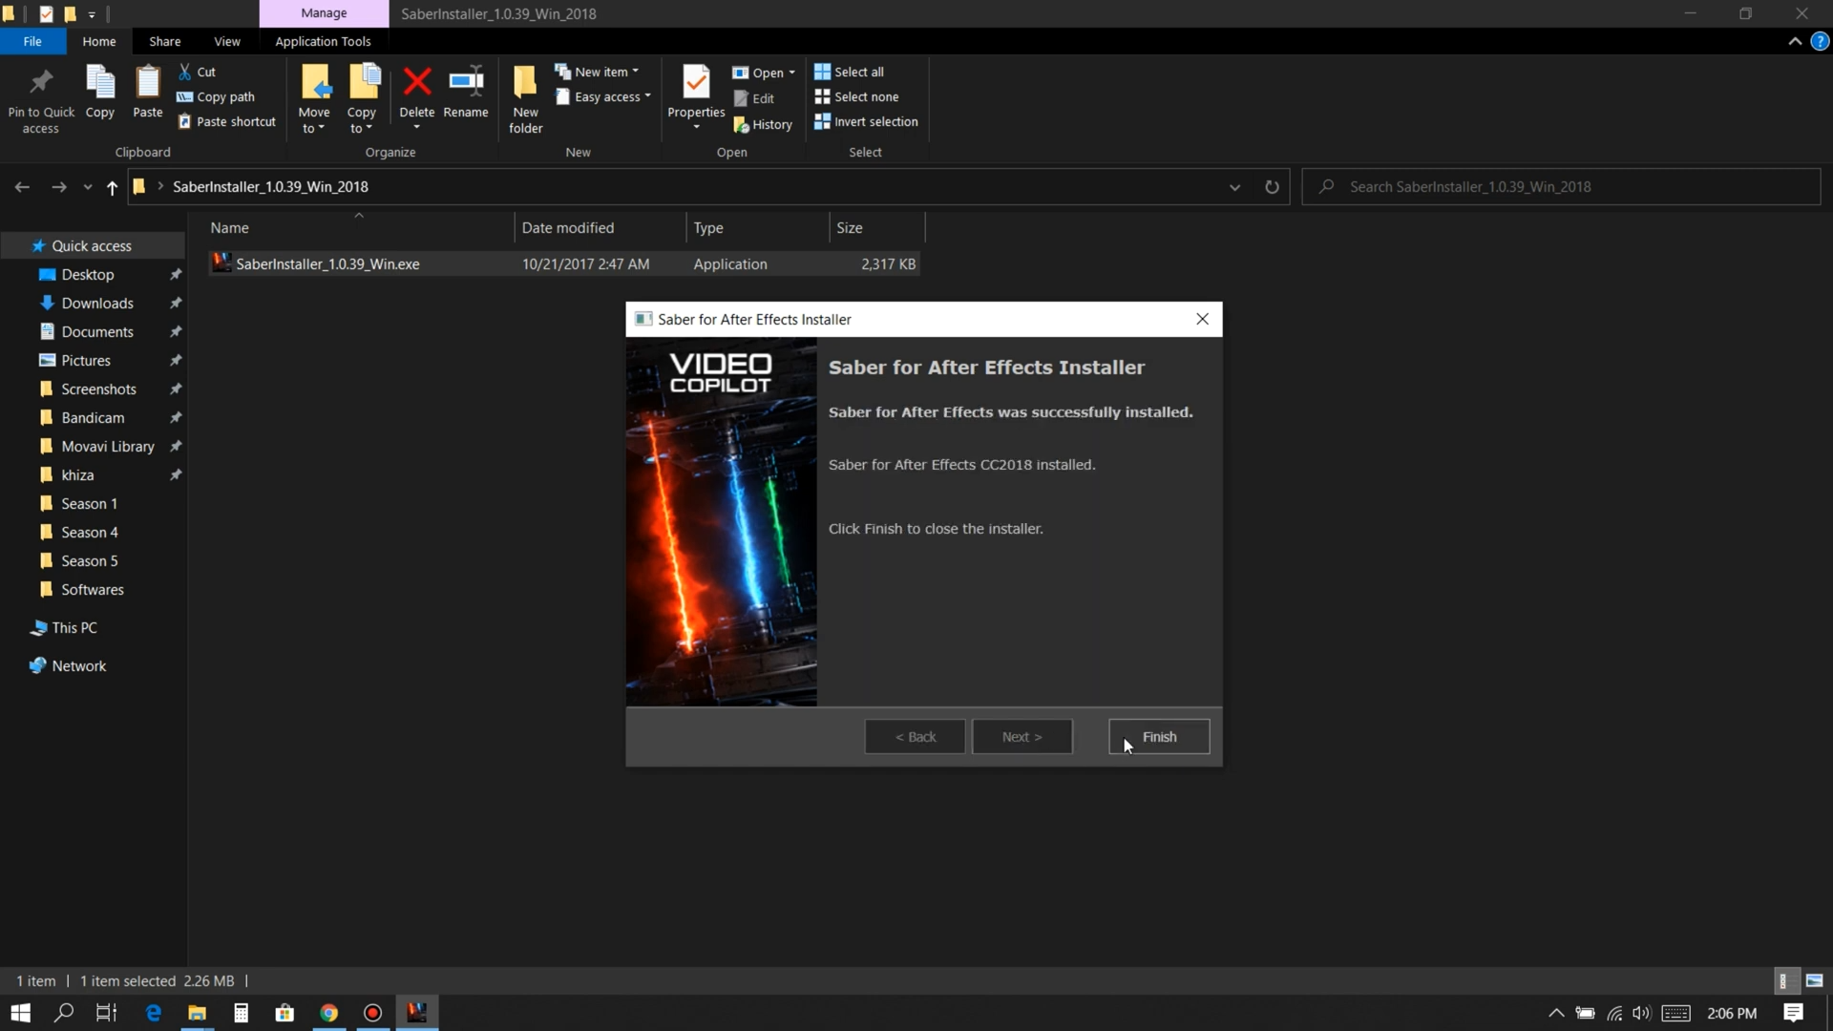Image resolution: width=1833 pixels, height=1031 pixels.
Task: Click the Properties checkmark icon
Action: coord(696,83)
